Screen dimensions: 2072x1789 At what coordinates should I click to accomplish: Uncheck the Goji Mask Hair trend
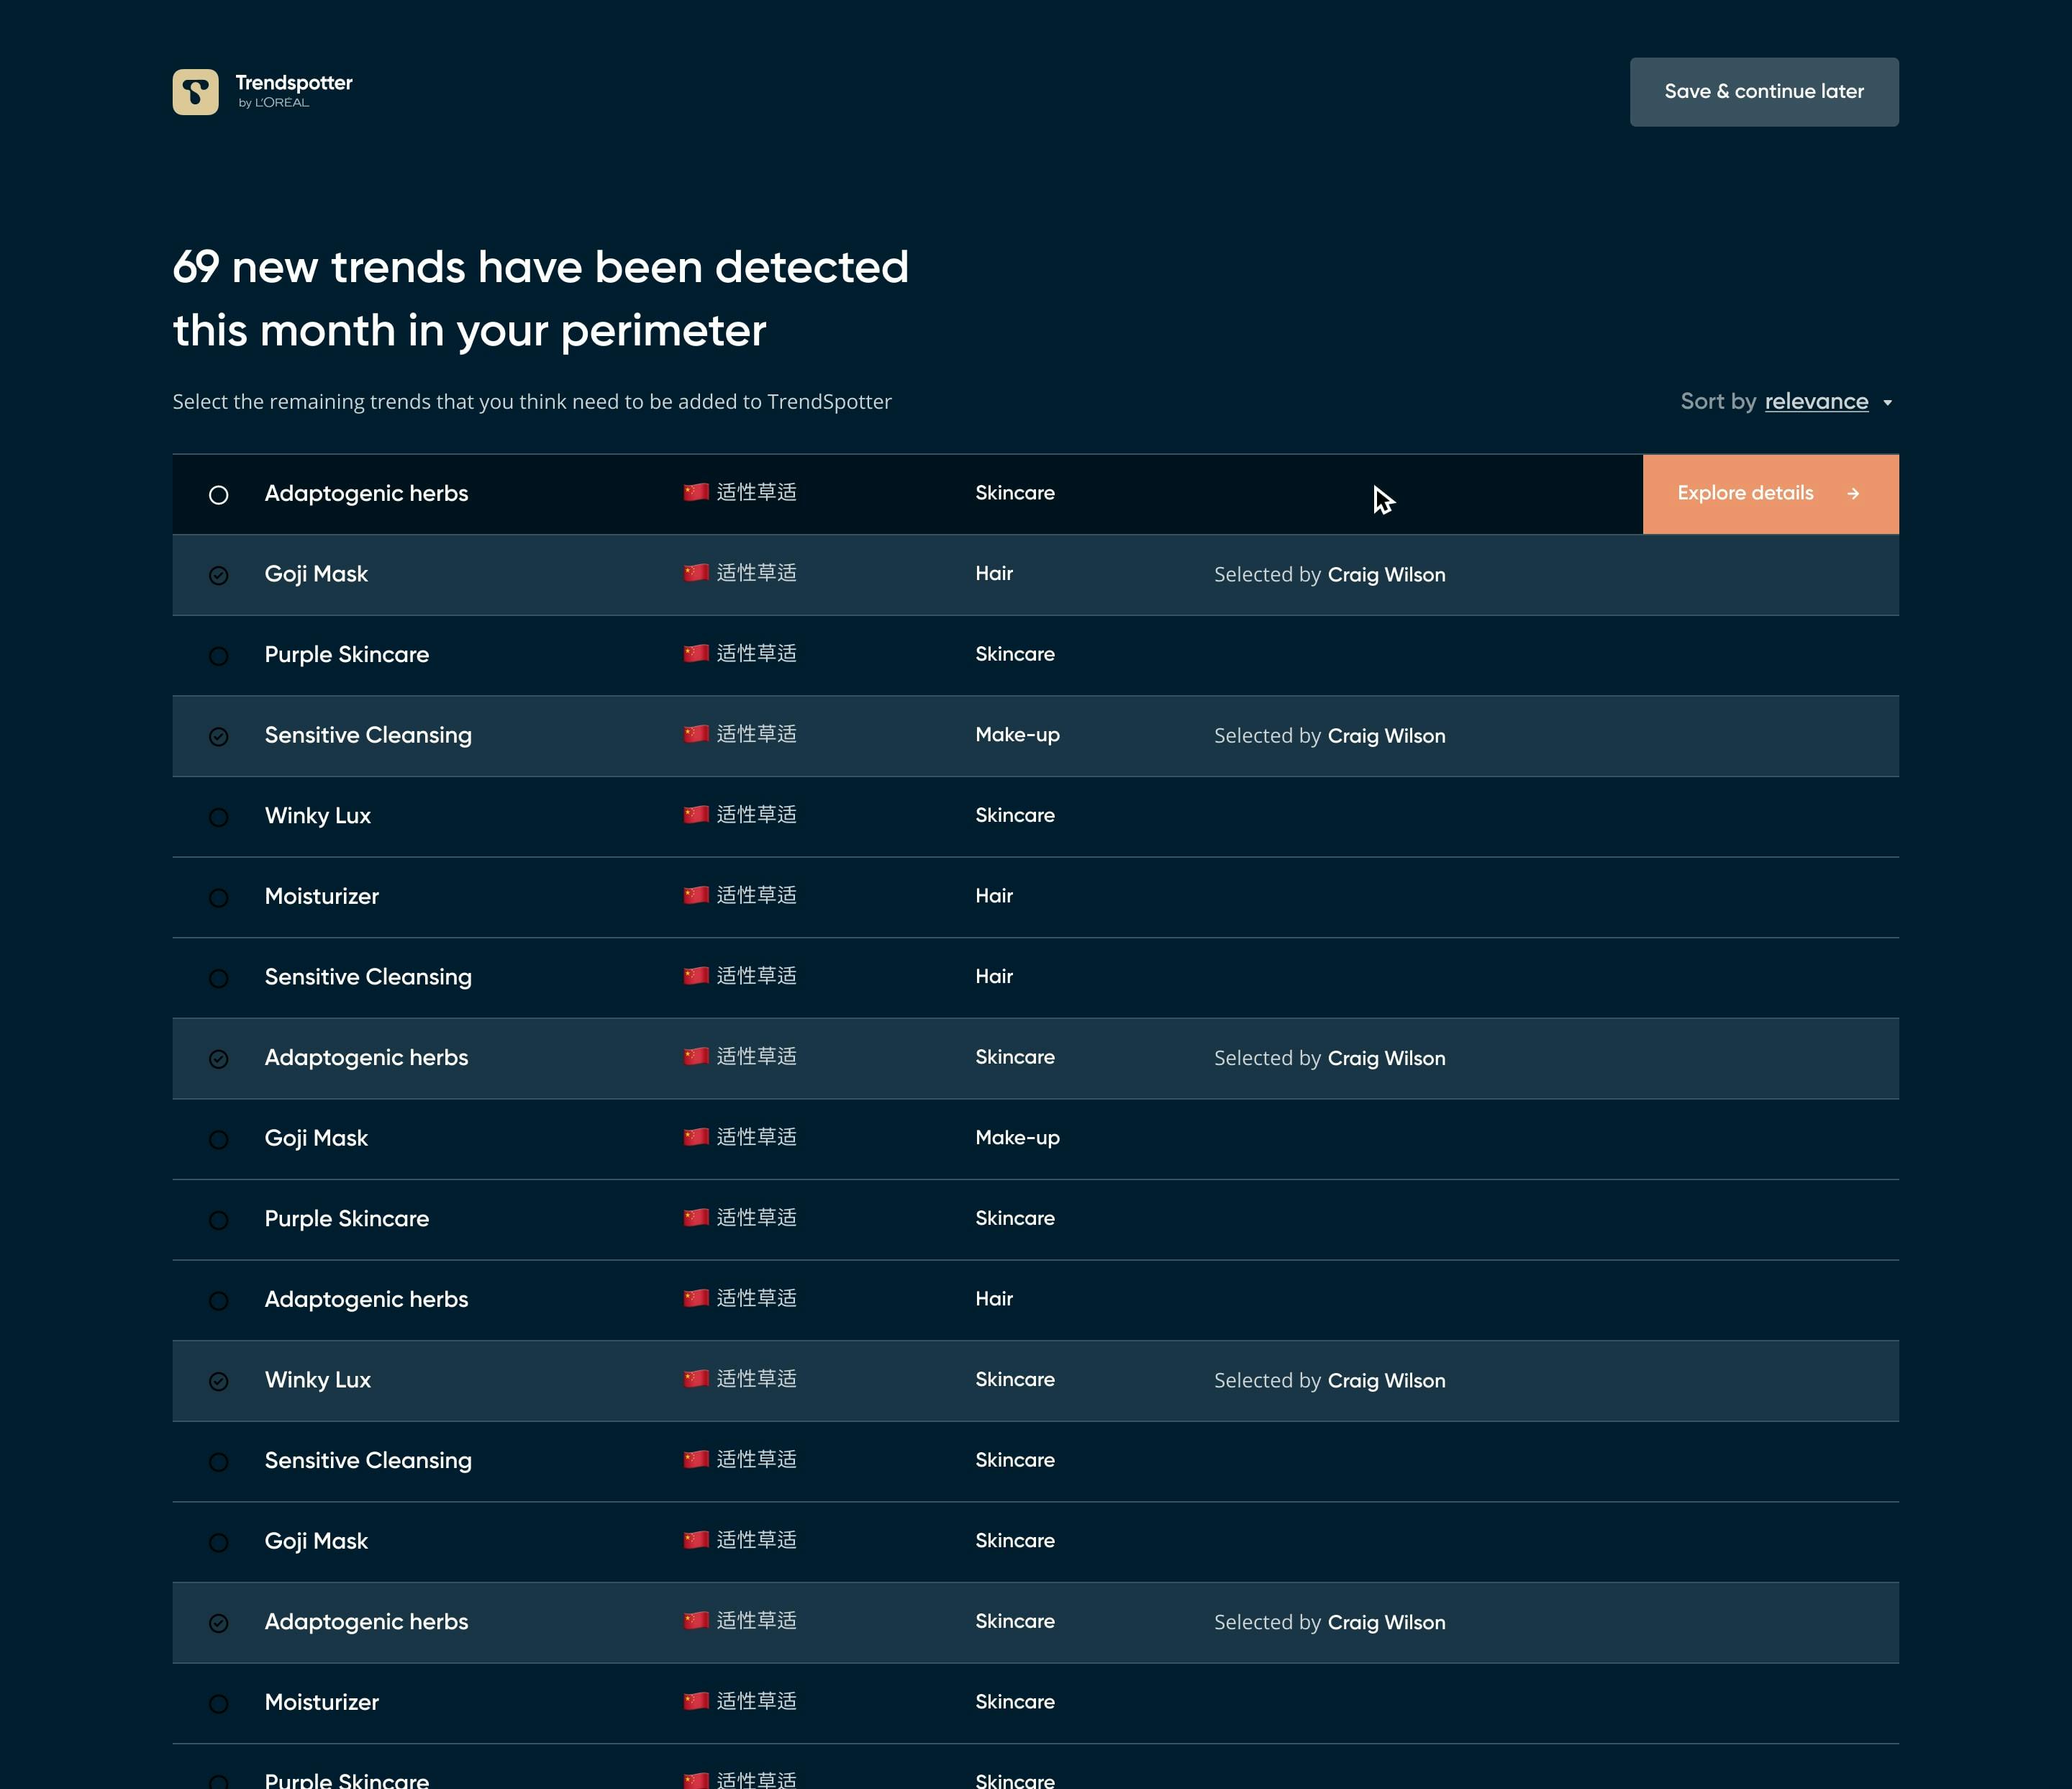click(219, 575)
